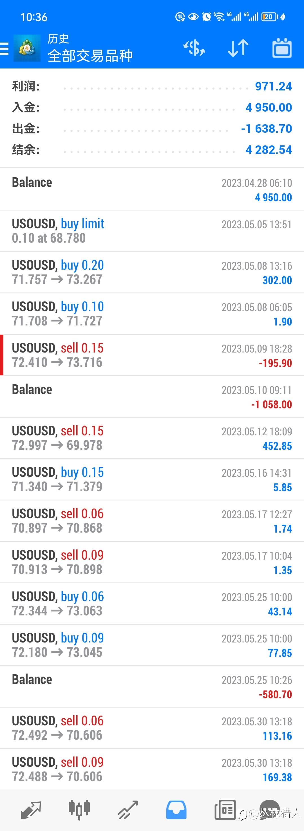
Task: Select the Balance withdrawal of -1 058.00
Action: [x=152, y=396]
